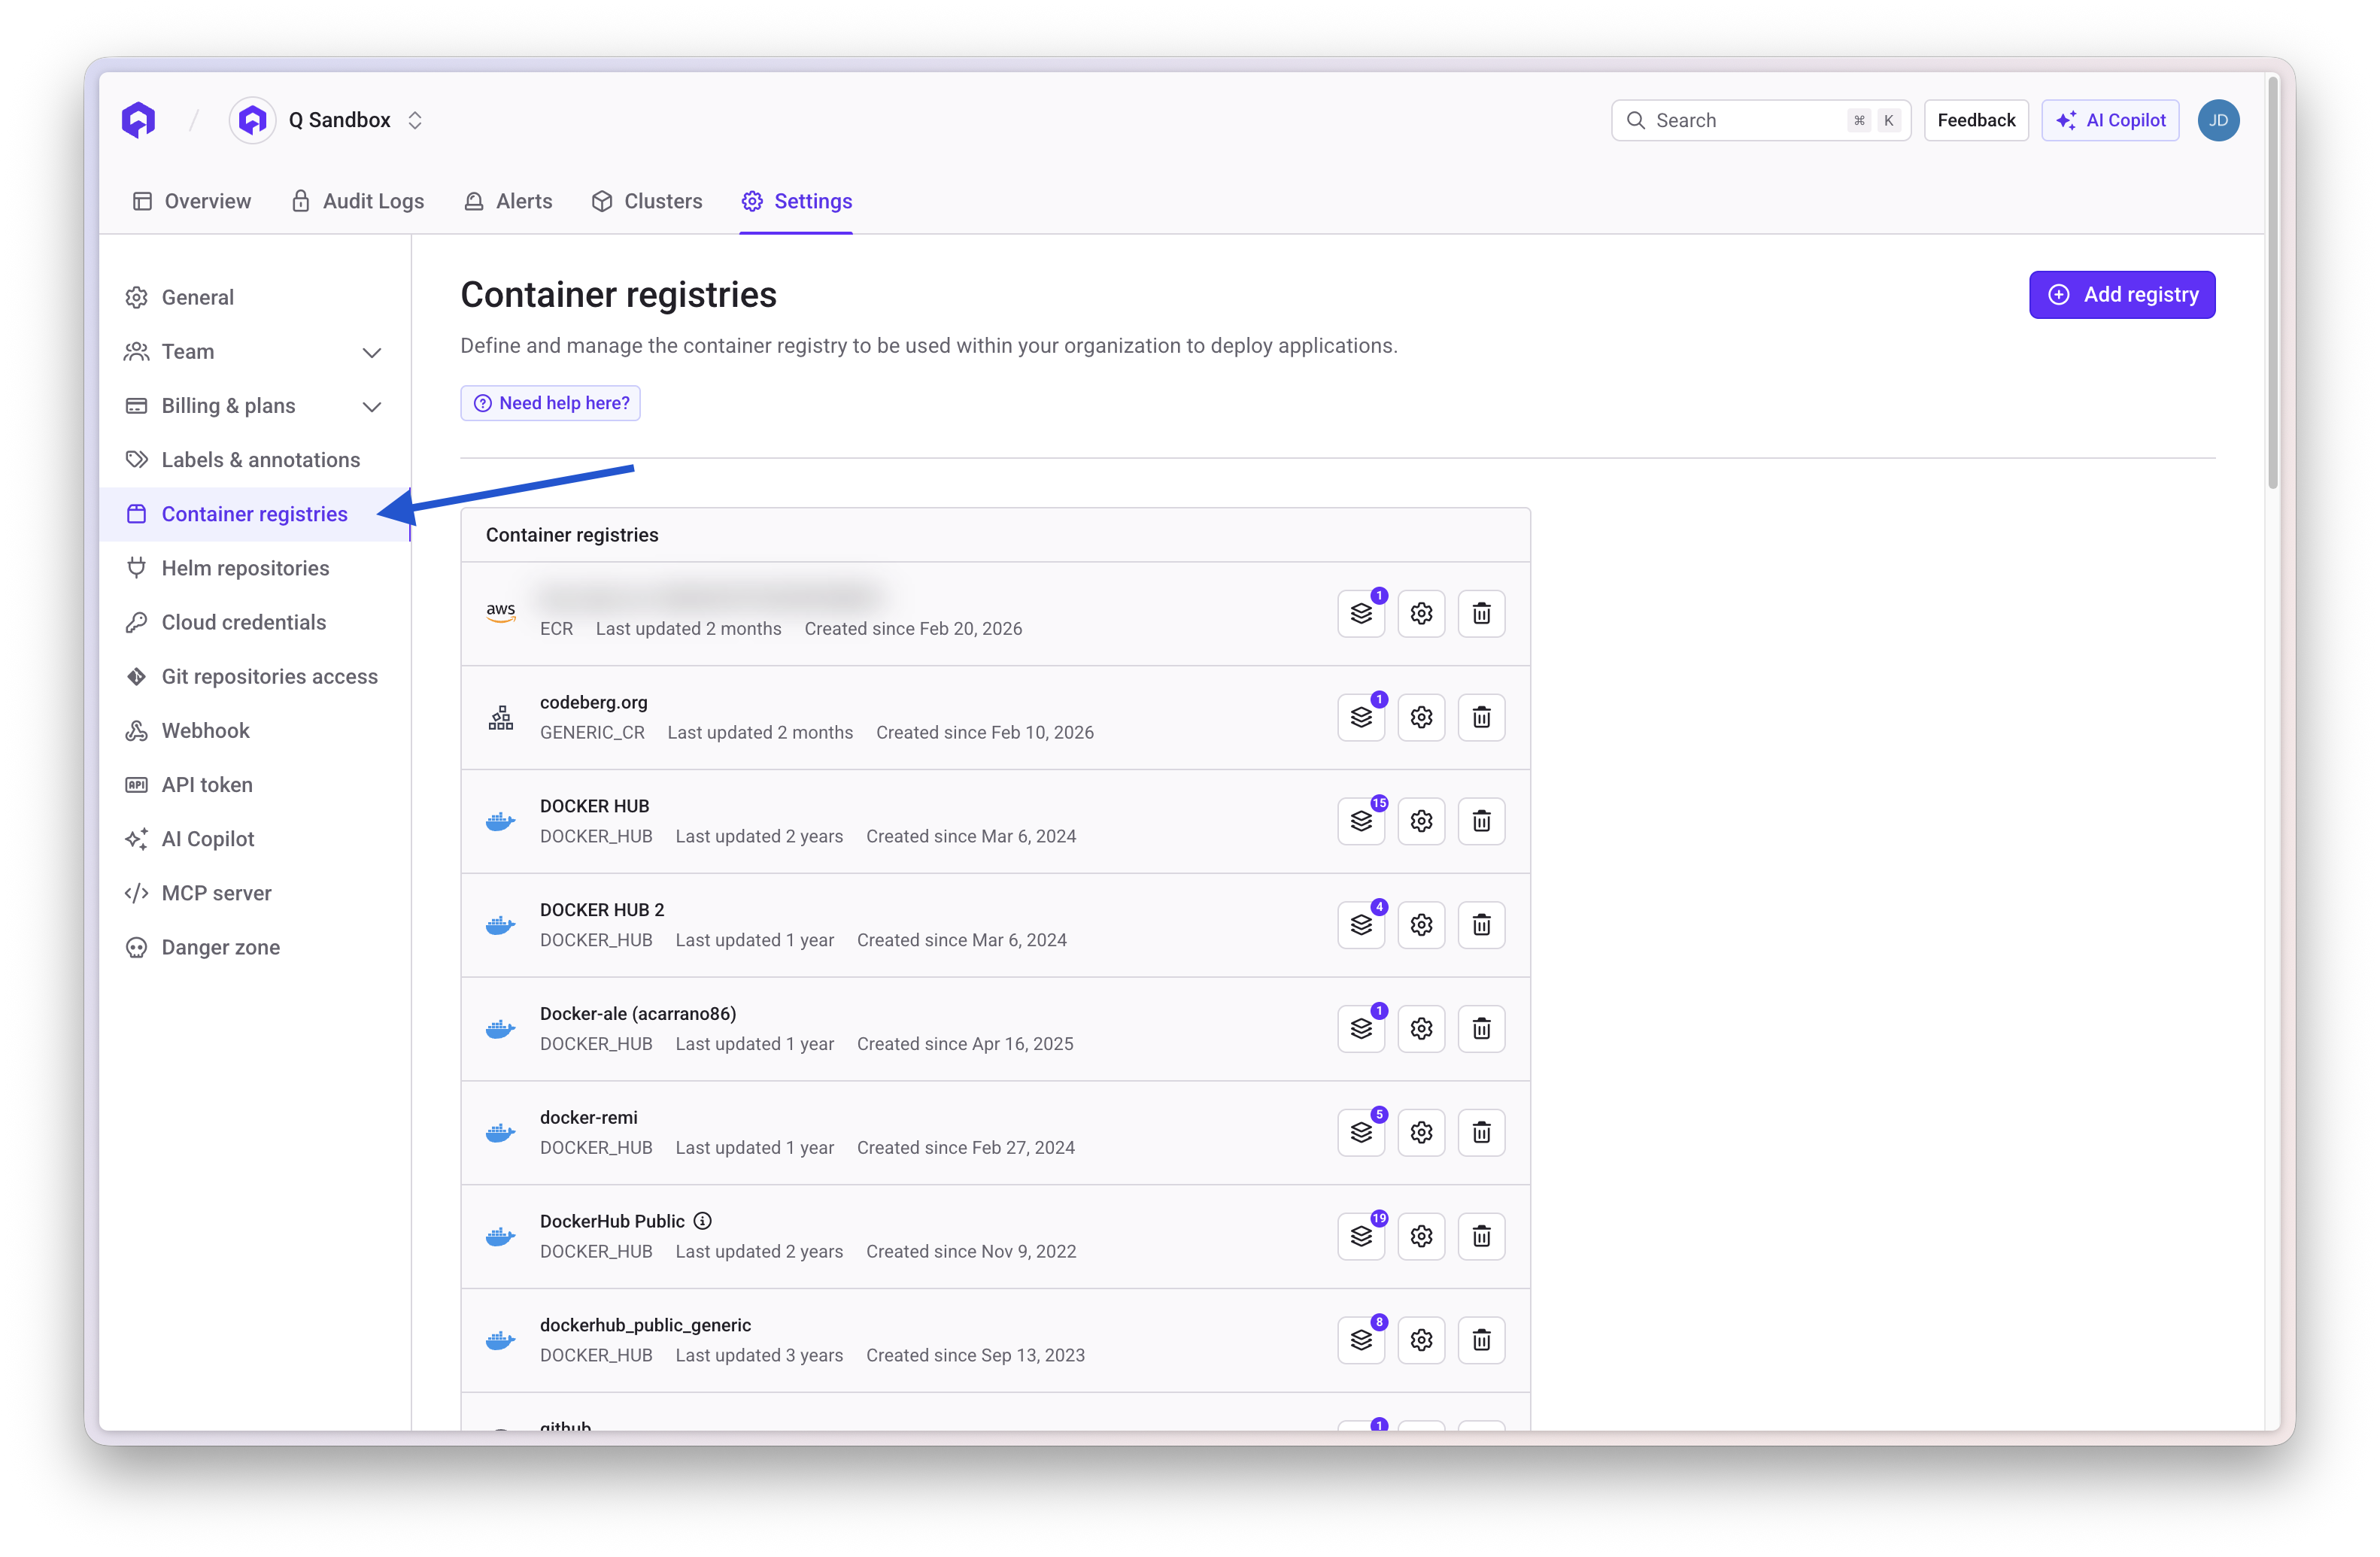Open MCP server settings
Viewport: 2380px width, 1557px height.
point(254,893)
